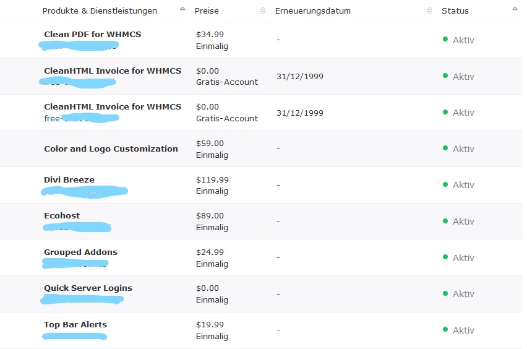Open the Grouped Addons product

80,252
